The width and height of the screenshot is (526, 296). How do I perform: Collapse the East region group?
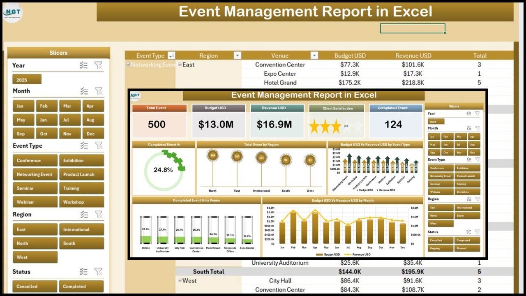pyautogui.click(x=180, y=65)
